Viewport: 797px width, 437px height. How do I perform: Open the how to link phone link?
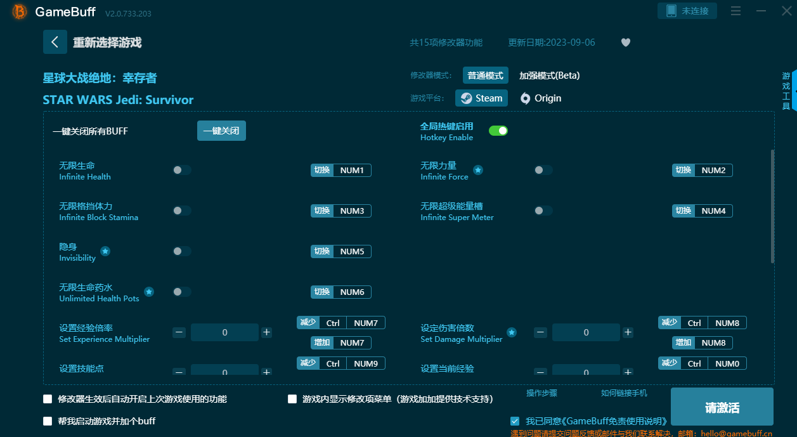pyautogui.click(x=624, y=393)
